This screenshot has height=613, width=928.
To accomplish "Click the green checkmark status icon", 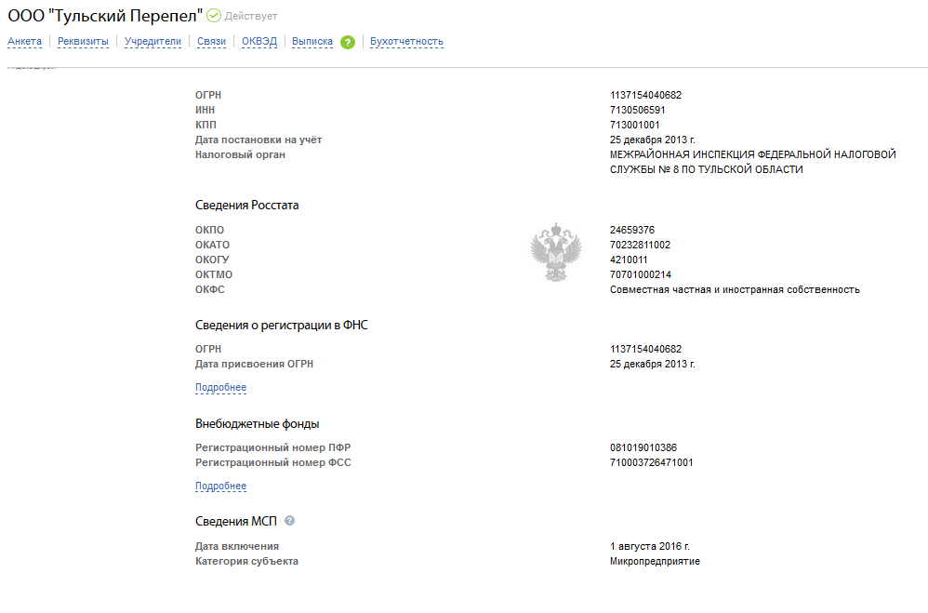I will click(x=214, y=16).
